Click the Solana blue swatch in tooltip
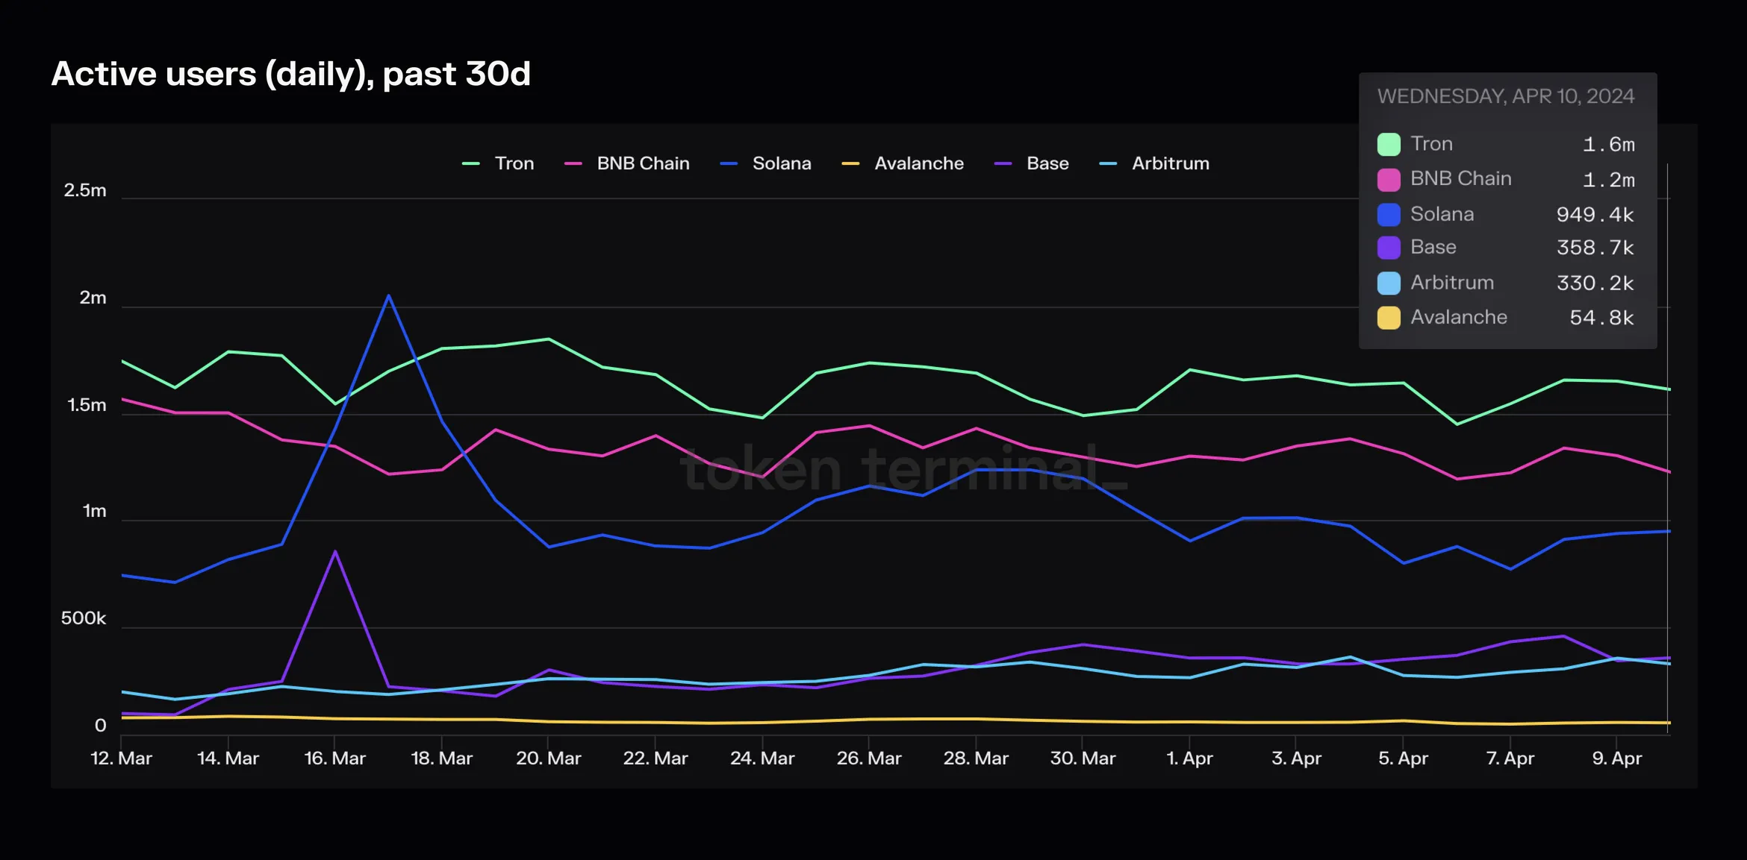The width and height of the screenshot is (1747, 860). [1389, 215]
